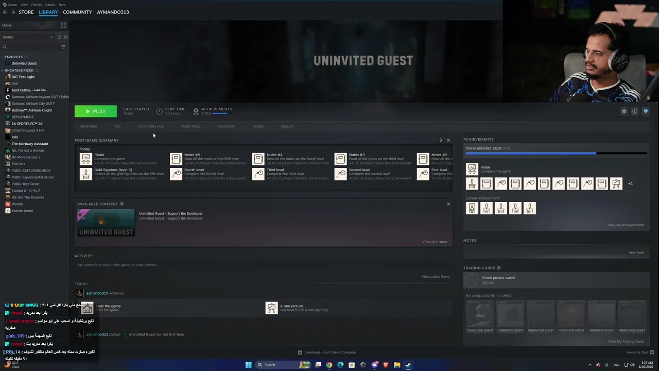The height and width of the screenshot is (371, 659).
Task: Open the AYMANDO313 profile tab
Action: (113, 12)
